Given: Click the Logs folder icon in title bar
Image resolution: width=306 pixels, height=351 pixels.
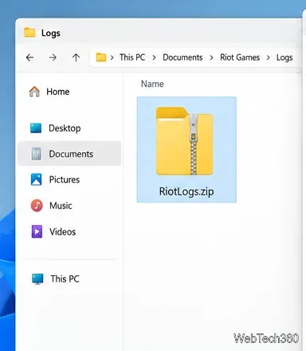Looking at the screenshot, I should pos(29,33).
